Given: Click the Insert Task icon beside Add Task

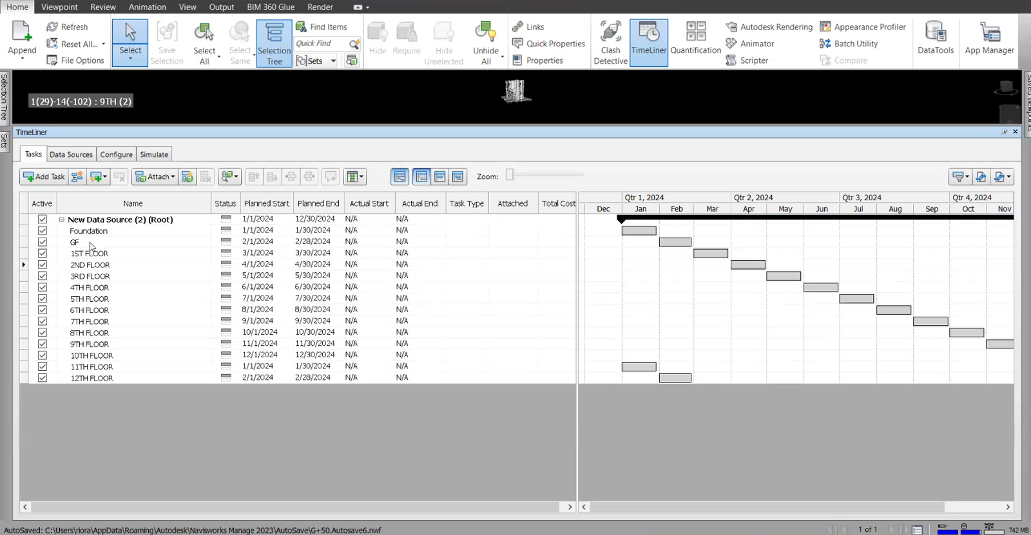Looking at the screenshot, I should 77,176.
